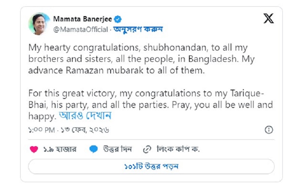Open the tweet info icon
300x187 pixels.
pos(268,130)
